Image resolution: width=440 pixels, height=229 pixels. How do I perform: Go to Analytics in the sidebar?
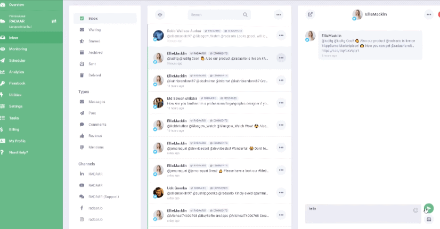coord(17,72)
